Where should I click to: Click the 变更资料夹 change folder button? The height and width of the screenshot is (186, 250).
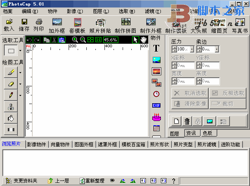coord(22,181)
